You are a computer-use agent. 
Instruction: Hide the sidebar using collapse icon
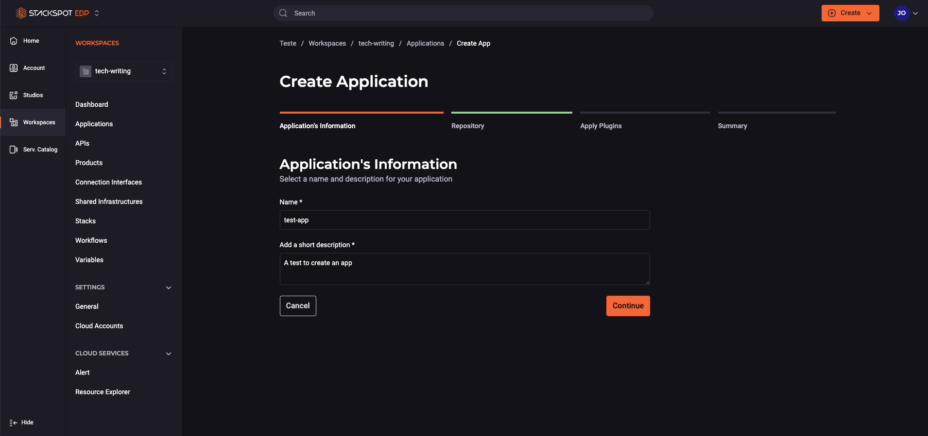(x=14, y=422)
